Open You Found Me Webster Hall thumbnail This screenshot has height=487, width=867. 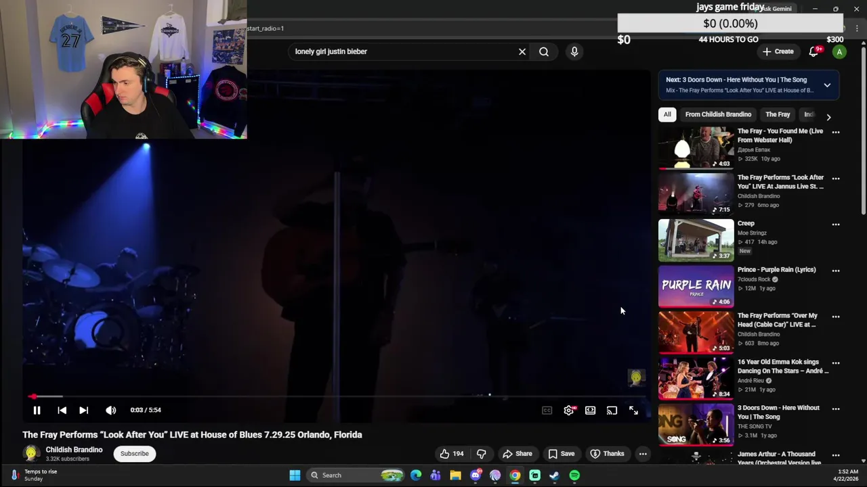click(x=696, y=147)
